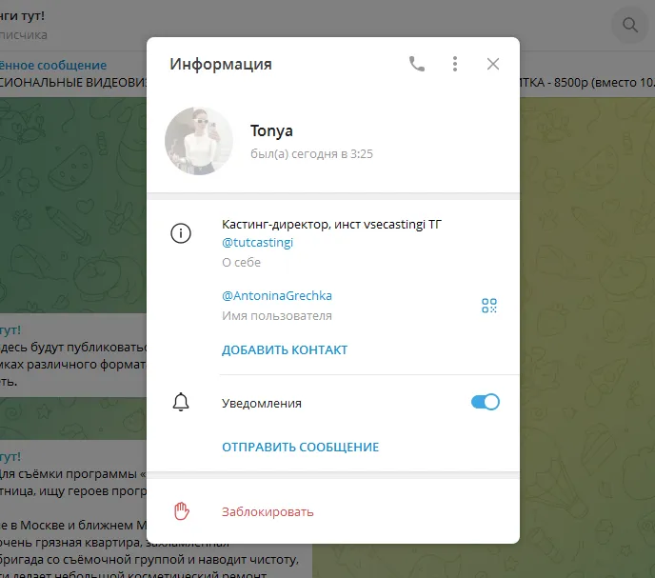Start a voice call with Tonya
655x578 pixels.
(x=416, y=64)
